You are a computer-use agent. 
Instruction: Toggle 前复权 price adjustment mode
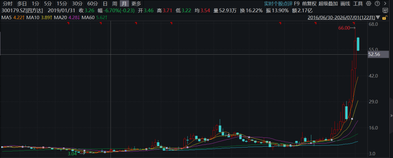click(x=309, y=4)
